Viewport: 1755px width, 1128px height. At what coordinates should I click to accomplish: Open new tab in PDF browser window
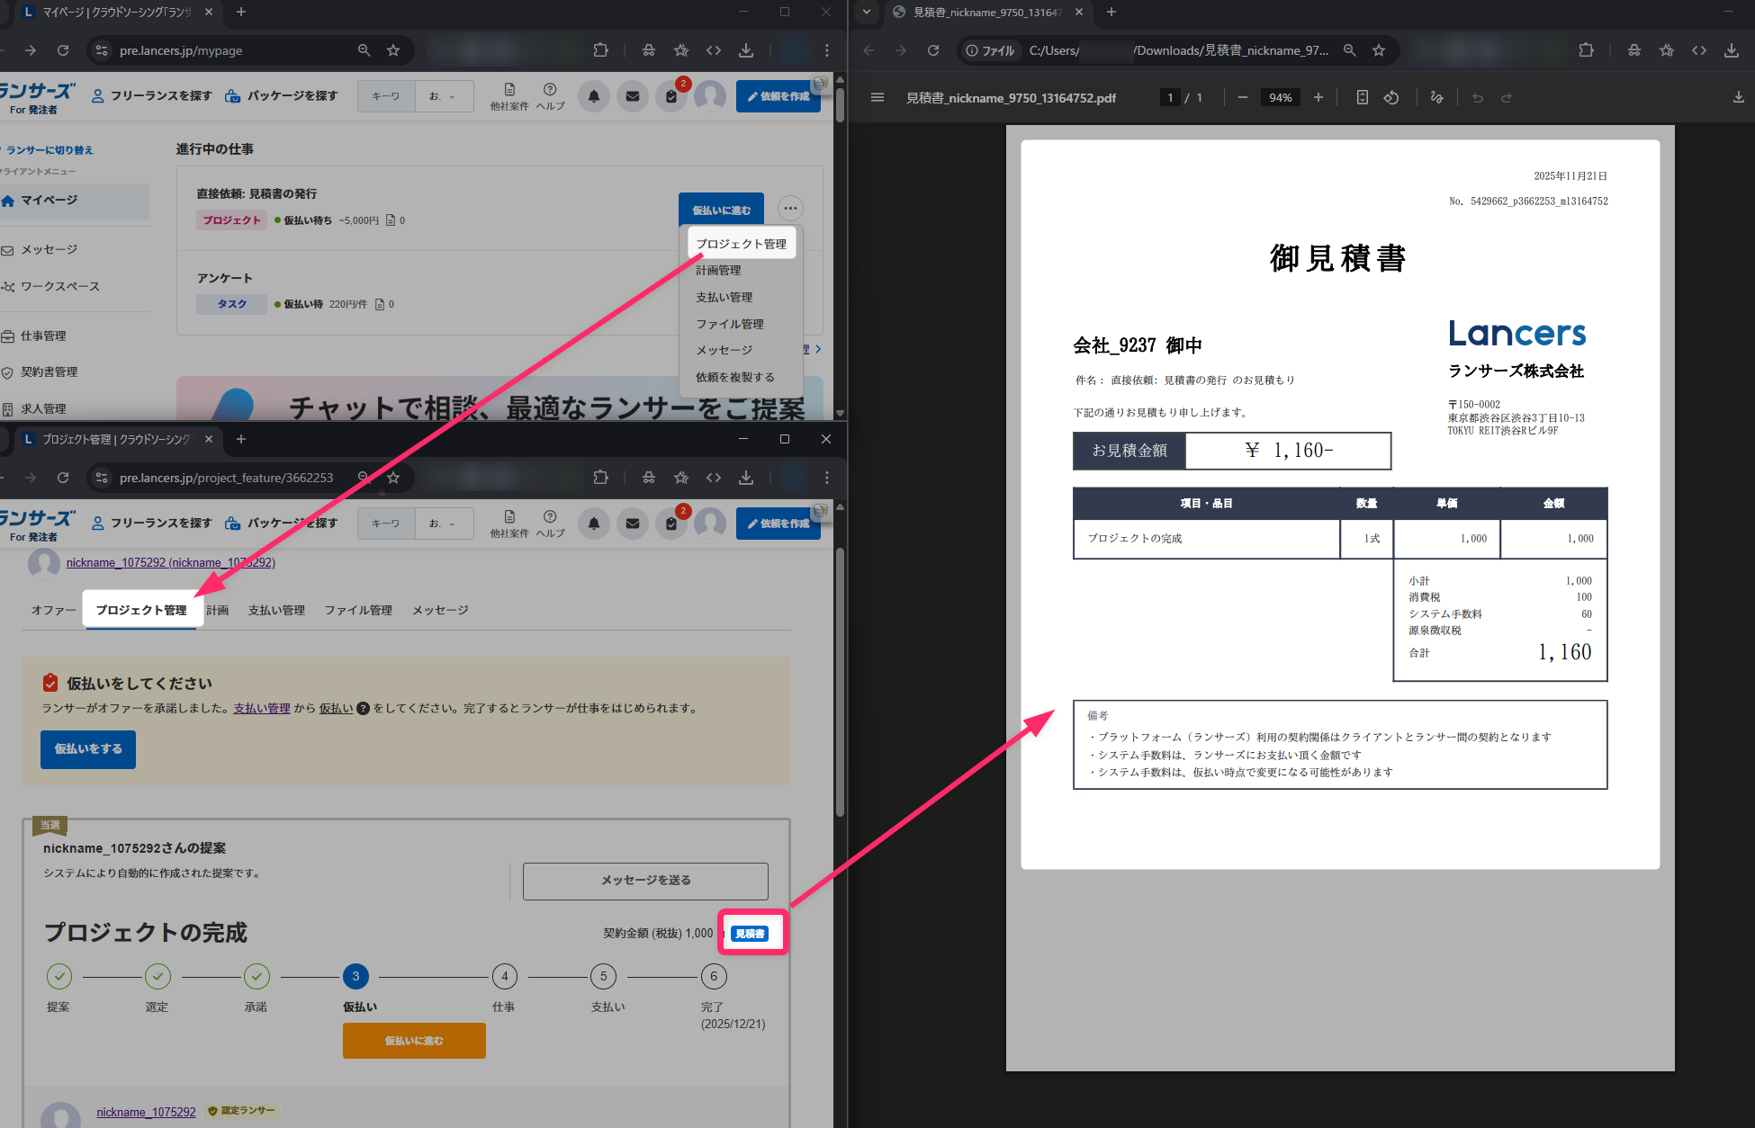(1111, 12)
